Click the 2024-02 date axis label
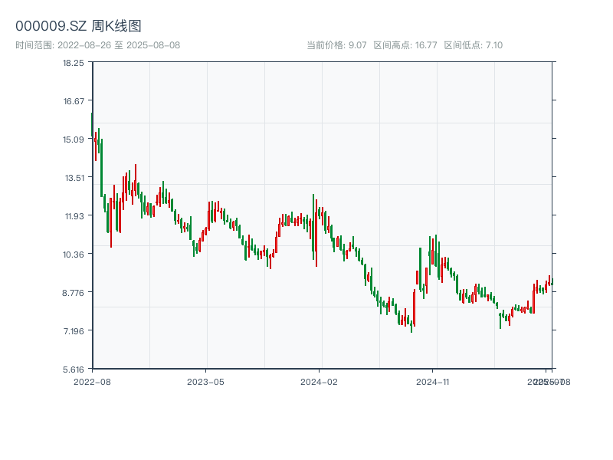 pyautogui.click(x=320, y=381)
